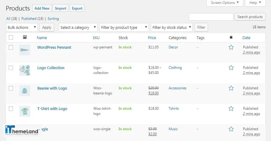Image resolution: width=271 pixels, height=141 pixels.
Task: Filter by the Tshirts category link
Action: coord(173,109)
